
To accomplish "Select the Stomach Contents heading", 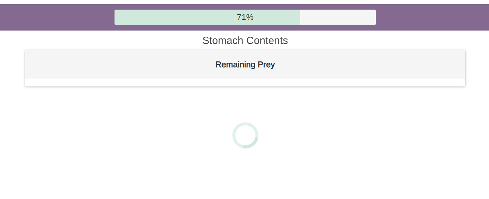I will click(x=245, y=40).
